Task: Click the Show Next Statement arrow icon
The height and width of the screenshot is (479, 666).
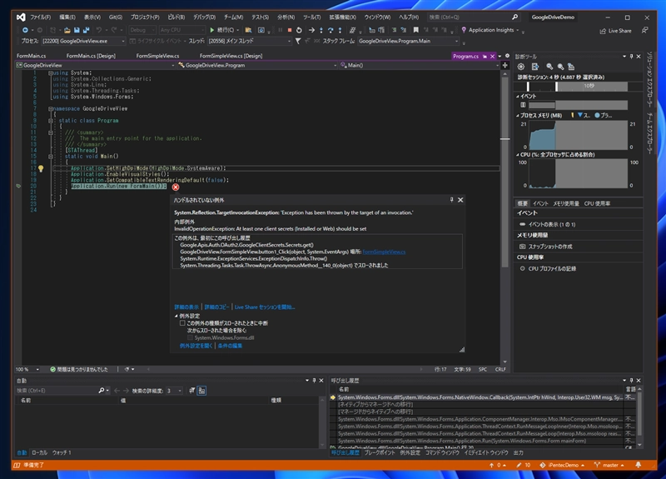Action: point(311,30)
